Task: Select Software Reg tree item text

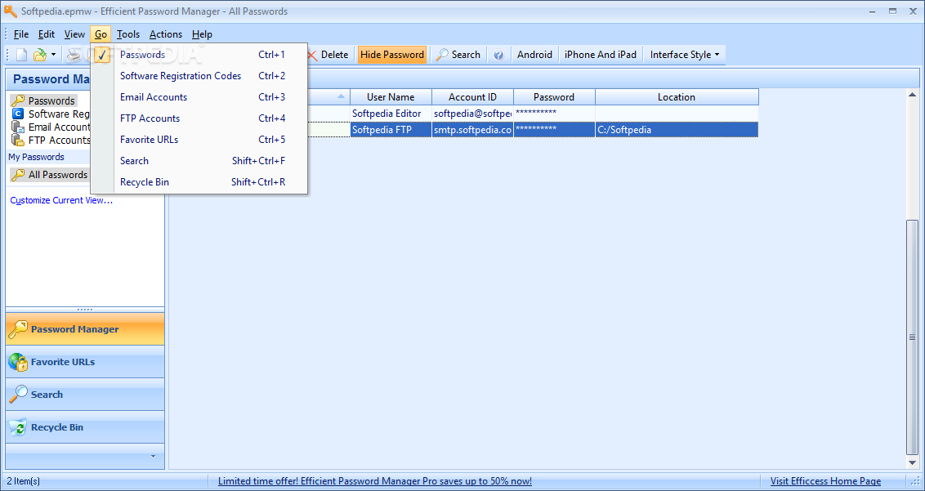Action: click(59, 114)
